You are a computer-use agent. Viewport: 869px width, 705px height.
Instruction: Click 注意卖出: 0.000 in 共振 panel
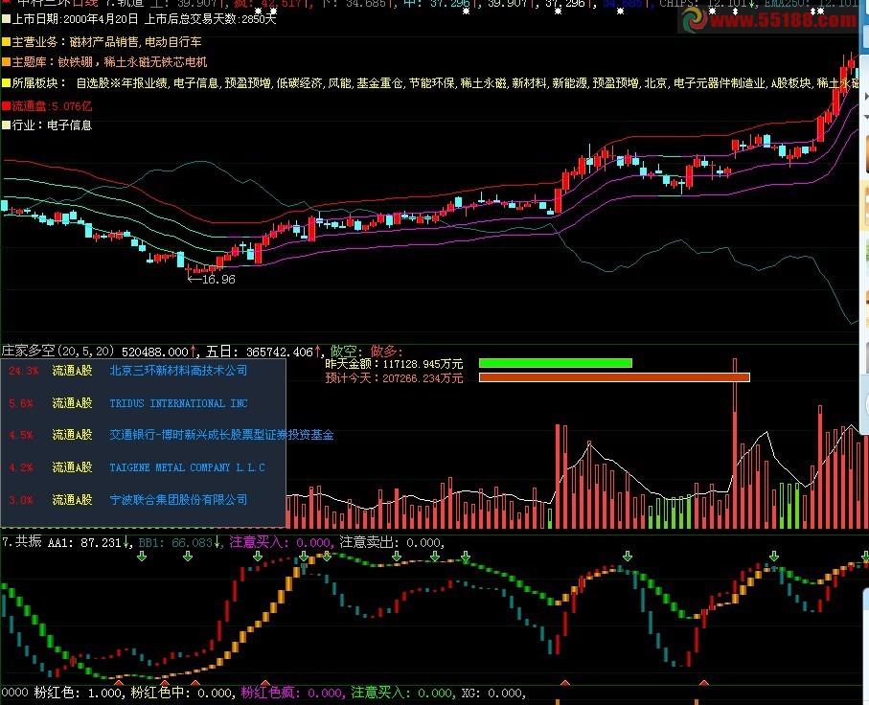pos(391,542)
